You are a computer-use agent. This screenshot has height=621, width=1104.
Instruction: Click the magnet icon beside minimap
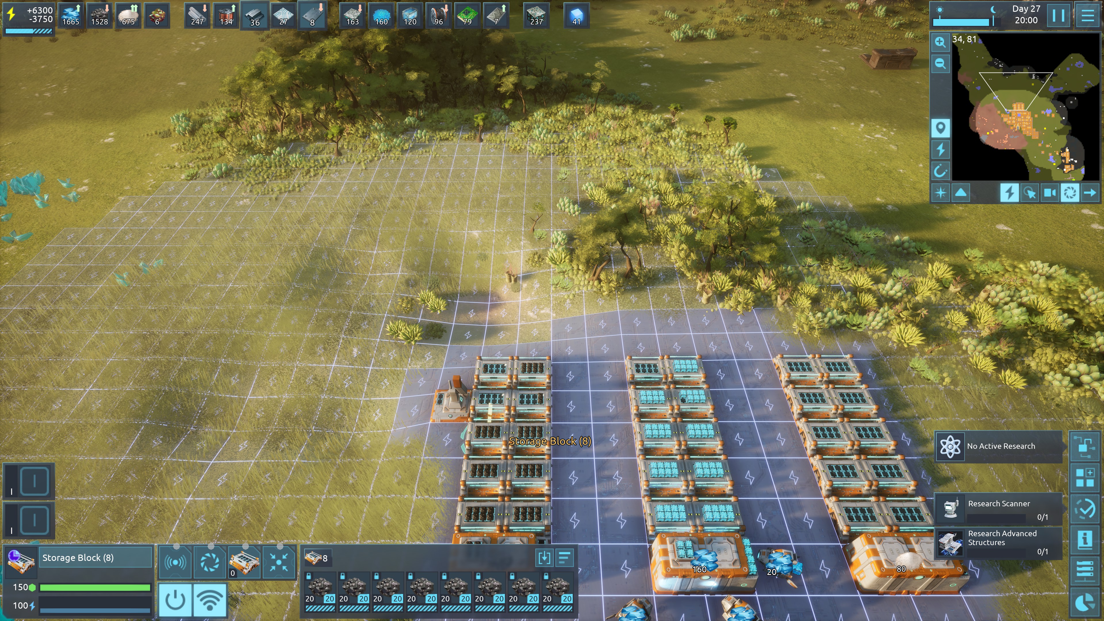point(940,171)
